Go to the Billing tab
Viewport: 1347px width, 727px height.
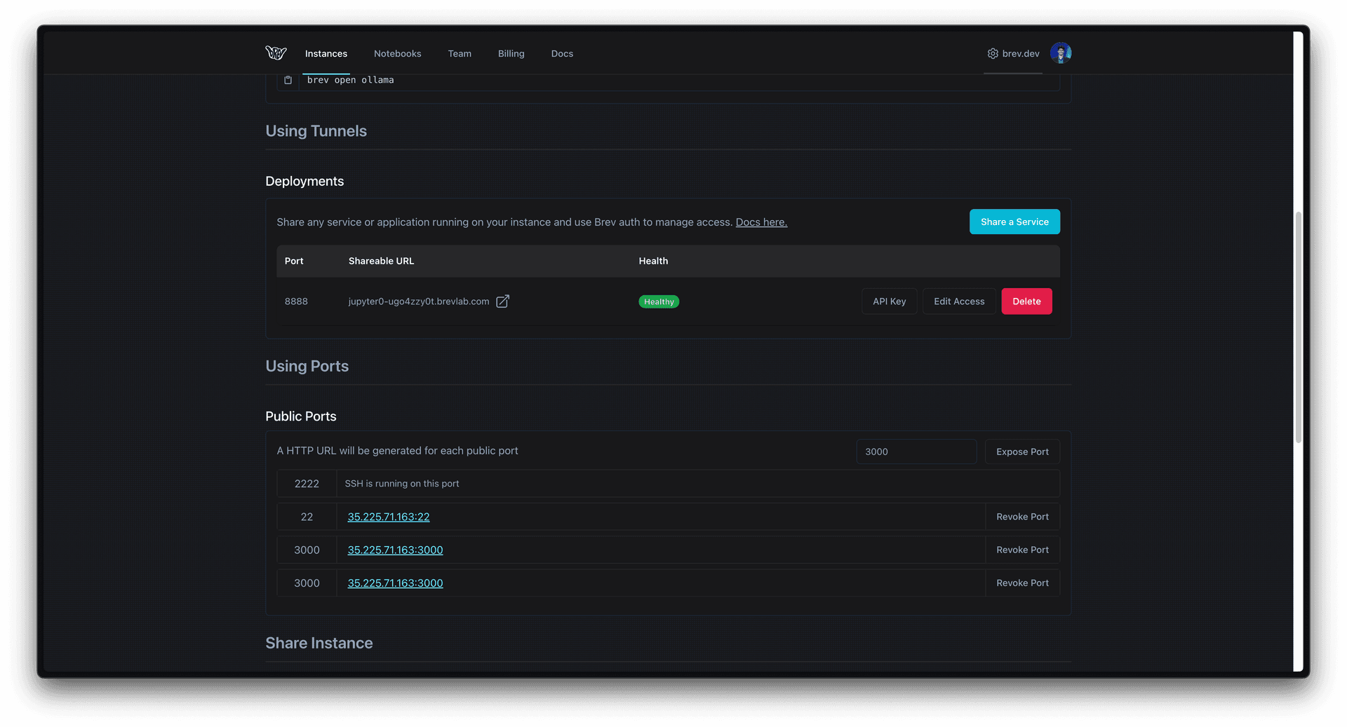tap(511, 54)
